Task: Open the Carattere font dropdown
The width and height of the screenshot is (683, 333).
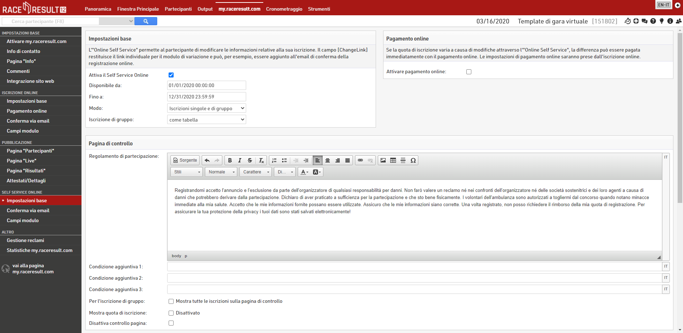Action: click(x=255, y=172)
